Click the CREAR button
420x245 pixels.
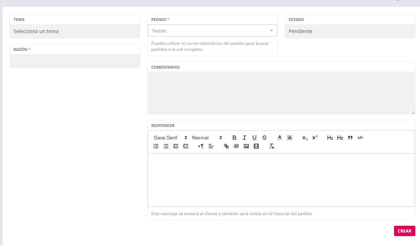(x=404, y=231)
